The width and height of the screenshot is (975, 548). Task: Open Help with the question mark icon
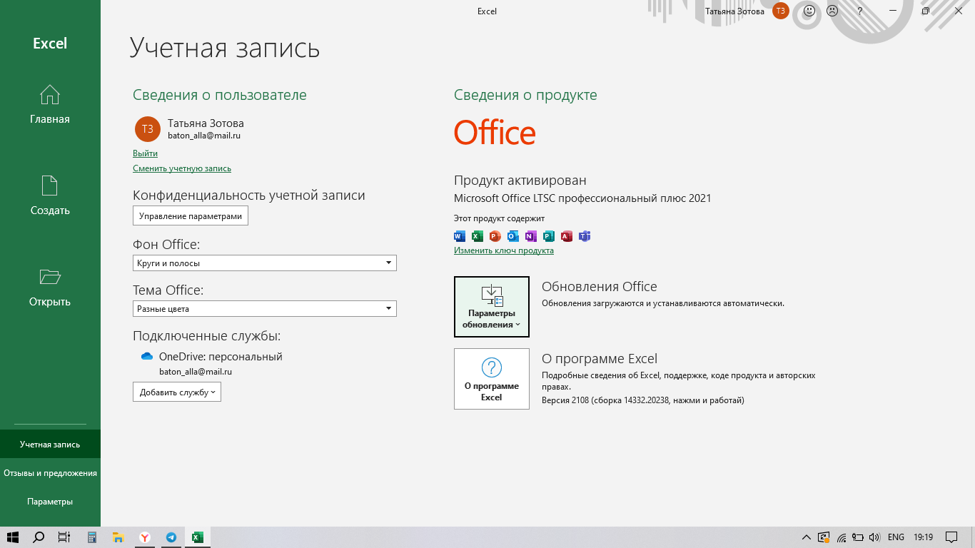tap(860, 11)
